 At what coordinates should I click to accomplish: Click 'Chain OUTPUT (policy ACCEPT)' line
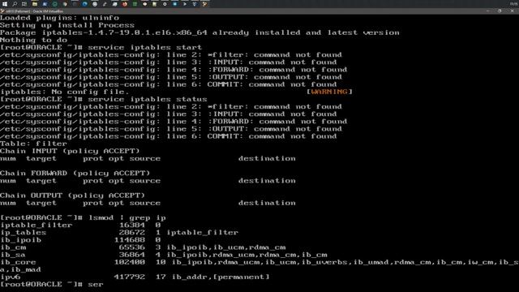[x=72, y=195]
